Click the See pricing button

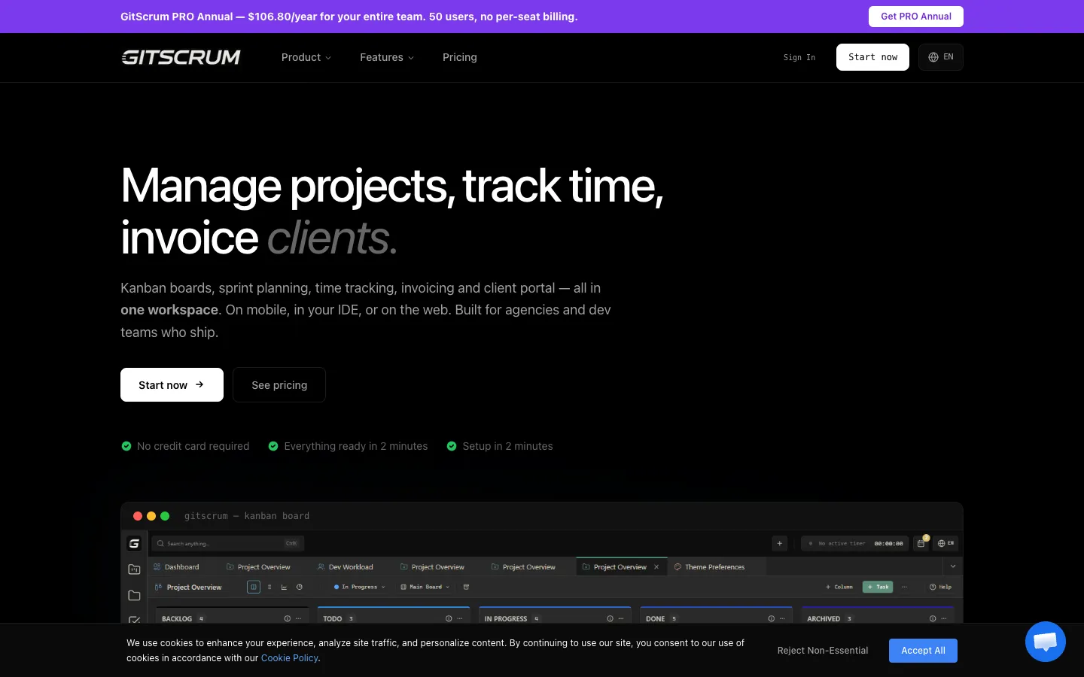click(x=279, y=384)
